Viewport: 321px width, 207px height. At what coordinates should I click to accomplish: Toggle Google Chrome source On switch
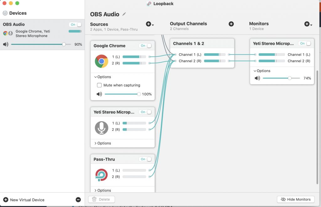coord(145,46)
